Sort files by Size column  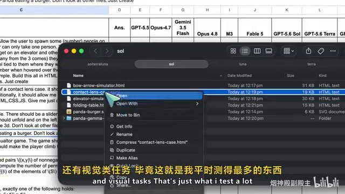pyautogui.click(x=291, y=75)
